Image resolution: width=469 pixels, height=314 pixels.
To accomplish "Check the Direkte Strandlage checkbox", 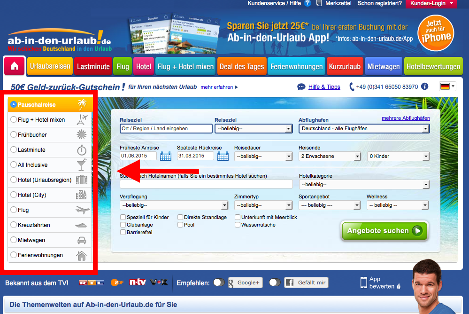I will (x=180, y=217).
